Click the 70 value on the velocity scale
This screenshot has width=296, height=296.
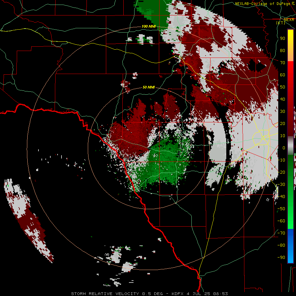(x=283, y=63)
